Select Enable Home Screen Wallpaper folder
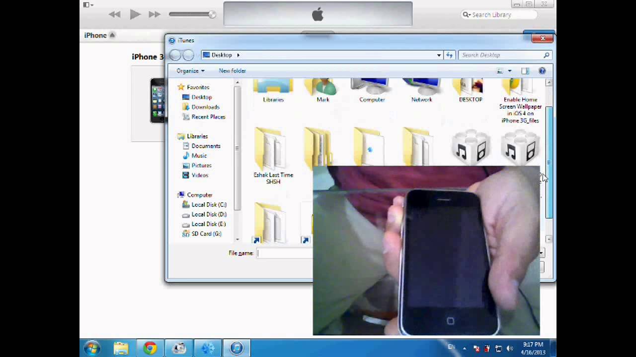The image size is (636, 357). tap(520, 101)
